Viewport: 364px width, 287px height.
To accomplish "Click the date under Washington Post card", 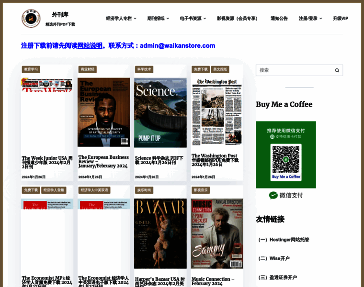I will pos(204,177).
